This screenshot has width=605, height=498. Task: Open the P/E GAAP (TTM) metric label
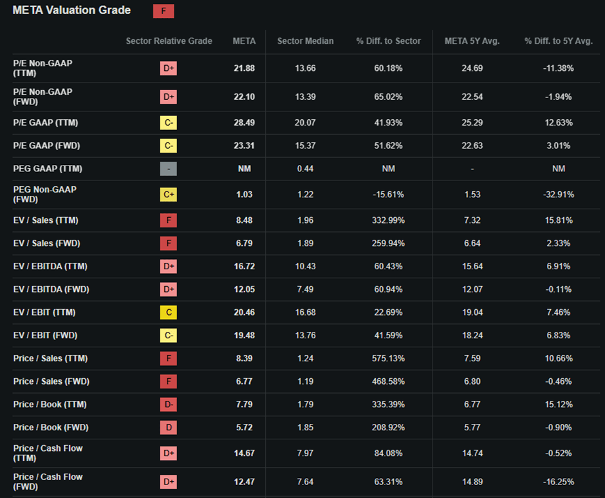(46, 123)
